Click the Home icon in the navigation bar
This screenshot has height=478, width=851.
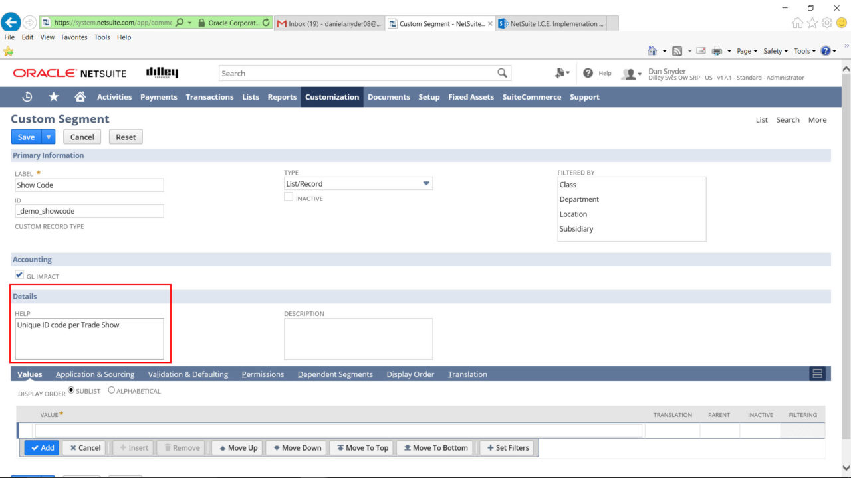click(79, 96)
